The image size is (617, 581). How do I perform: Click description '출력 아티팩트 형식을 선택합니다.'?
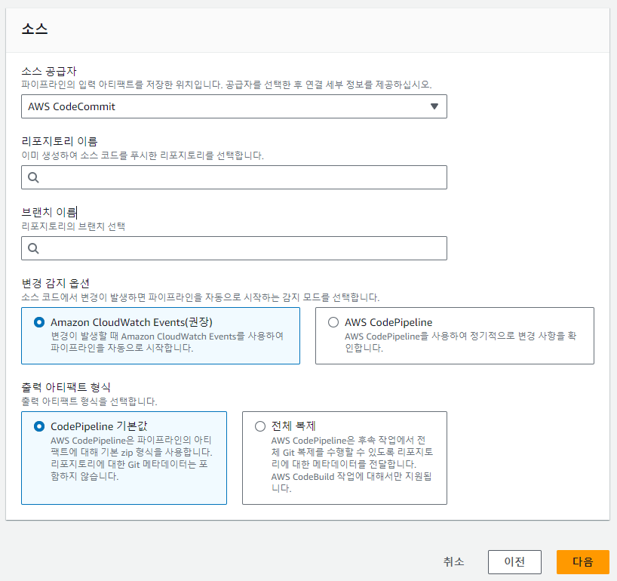89,401
